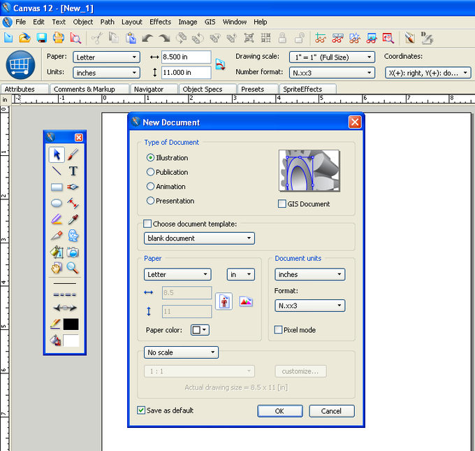The height and width of the screenshot is (451, 475).
Task: Select the Eyedropper tool in toolbox
Action: pos(73,220)
